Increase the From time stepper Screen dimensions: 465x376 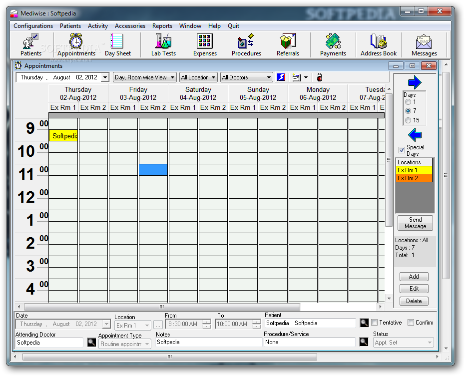pyautogui.click(x=206, y=322)
